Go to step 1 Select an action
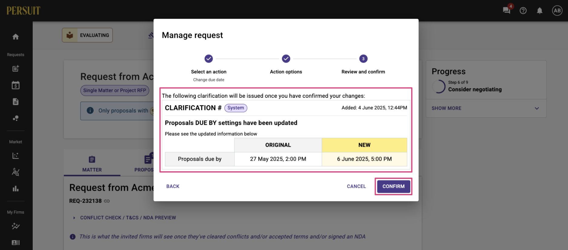The height and width of the screenshot is (250, 568). [209, 59]
